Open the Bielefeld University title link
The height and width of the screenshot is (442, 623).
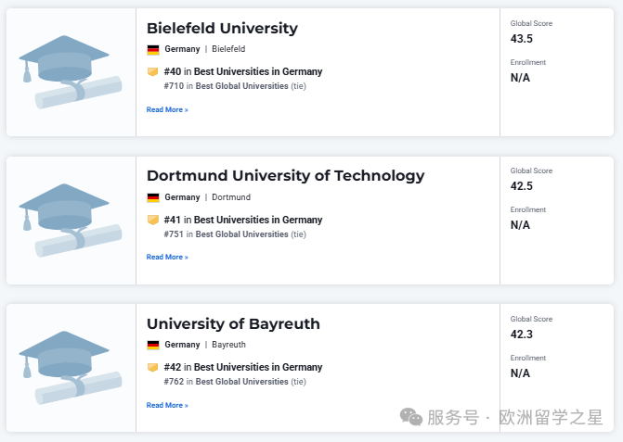222,28
